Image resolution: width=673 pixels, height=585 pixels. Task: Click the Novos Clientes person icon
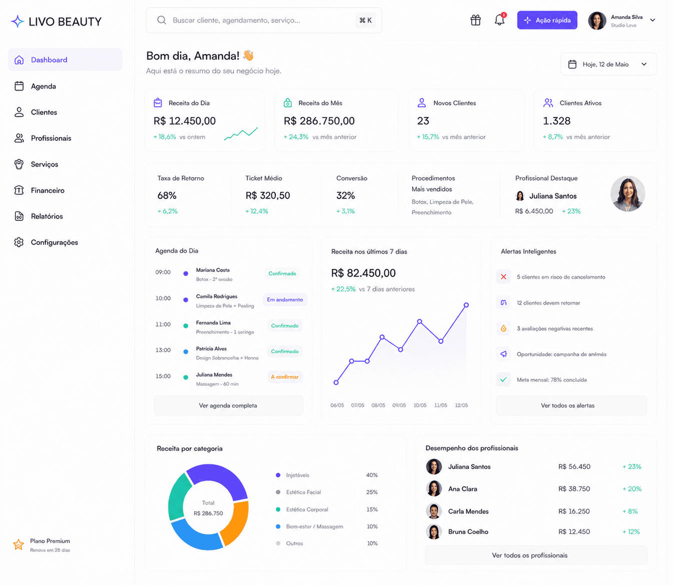tap(422, 103)
